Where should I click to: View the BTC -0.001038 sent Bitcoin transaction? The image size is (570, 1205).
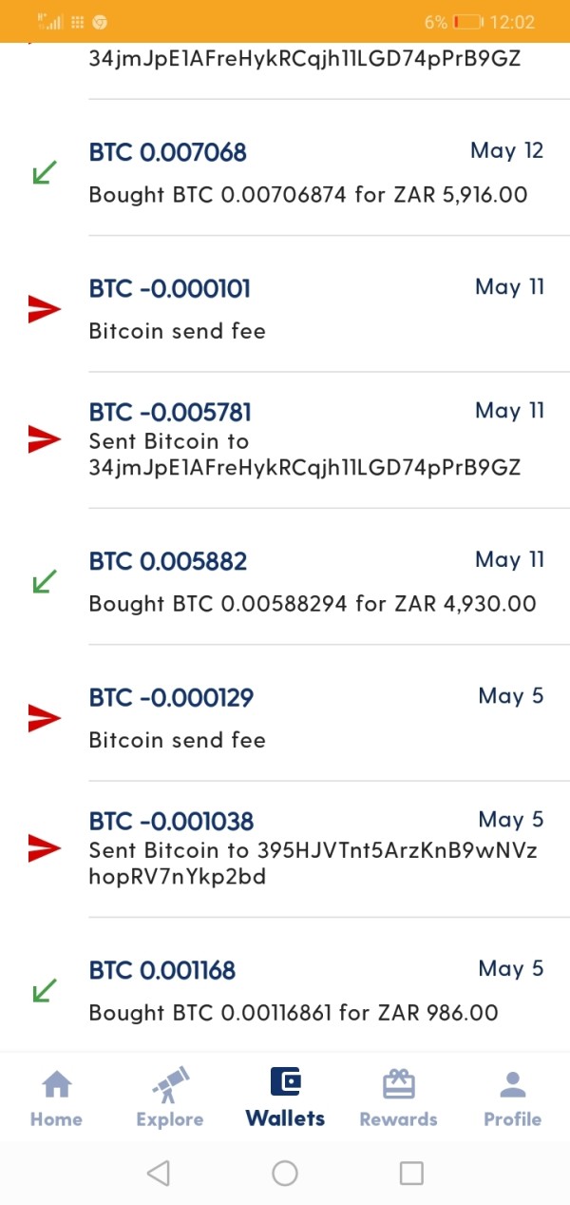pyautogui.click(x=313, y=848)
